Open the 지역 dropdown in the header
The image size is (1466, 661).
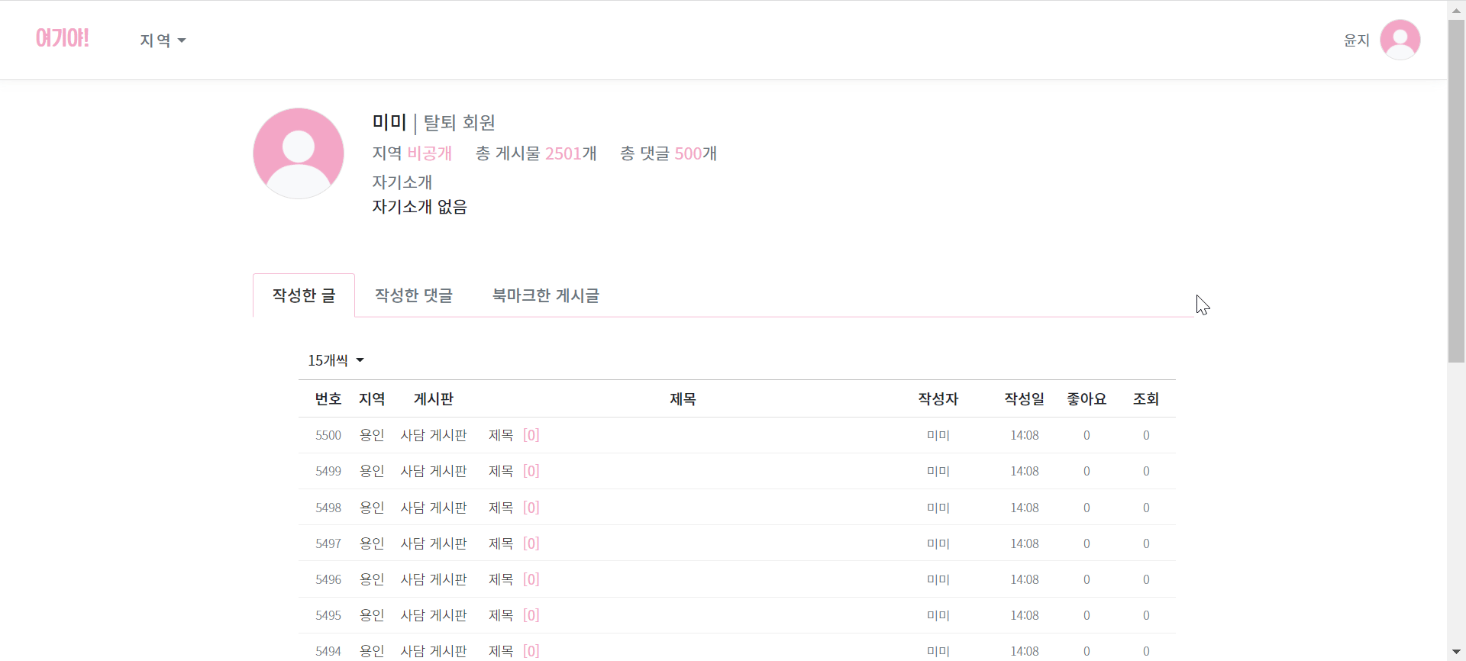pyautogui.click(x=163, y=40)
